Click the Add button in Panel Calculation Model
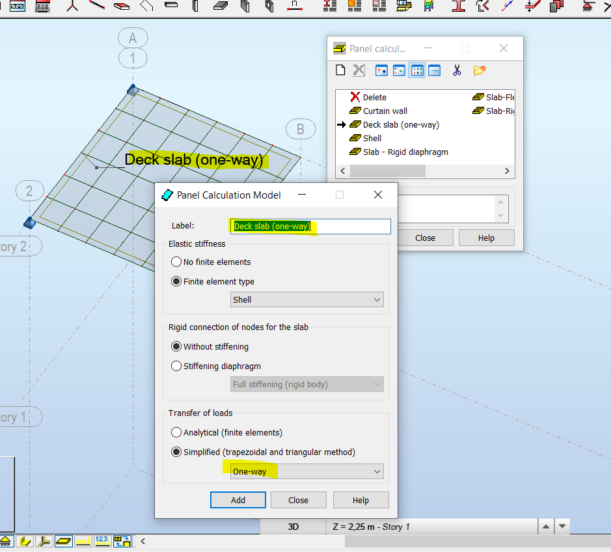 tap(238, 499)
